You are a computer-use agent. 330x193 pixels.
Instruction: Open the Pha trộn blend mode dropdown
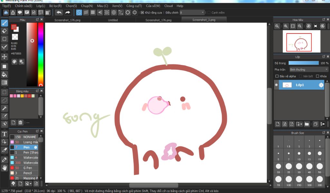(309, 69)
